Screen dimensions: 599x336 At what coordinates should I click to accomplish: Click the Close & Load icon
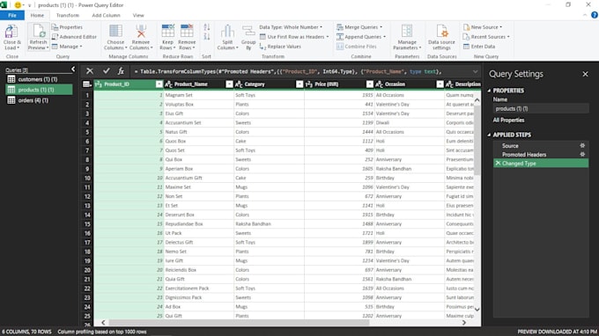(x=11, y=32)
